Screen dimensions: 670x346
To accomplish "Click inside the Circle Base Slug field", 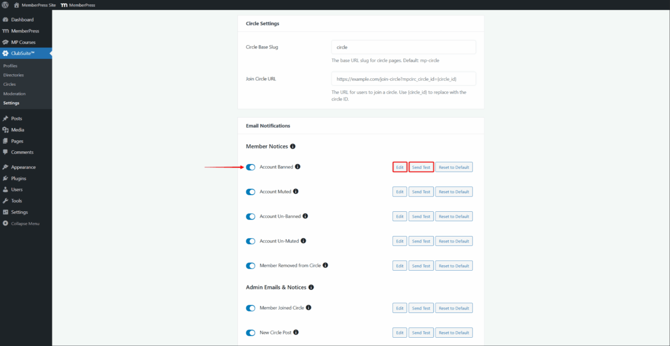I will [403, 47].
